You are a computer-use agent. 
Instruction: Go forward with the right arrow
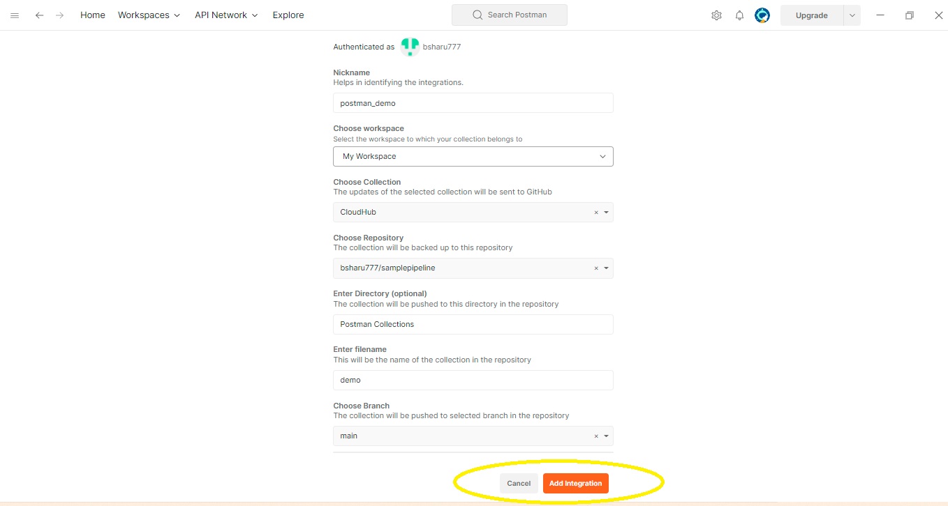pos(59,15)
